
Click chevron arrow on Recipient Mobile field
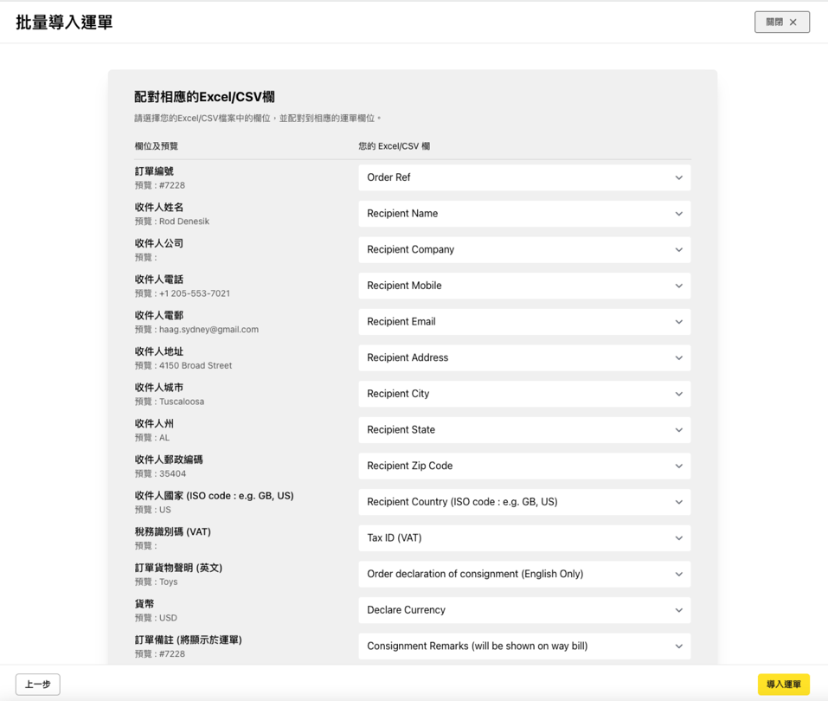pos(678,286)
